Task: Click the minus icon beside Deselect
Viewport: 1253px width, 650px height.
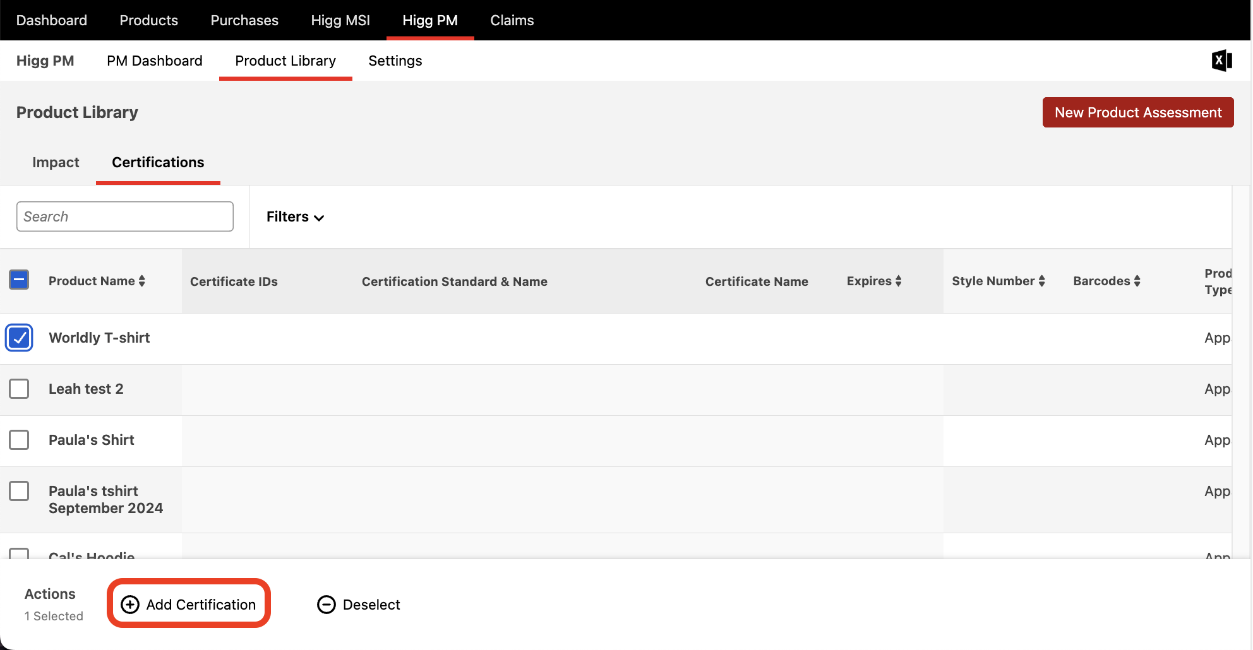Action: 327,605
